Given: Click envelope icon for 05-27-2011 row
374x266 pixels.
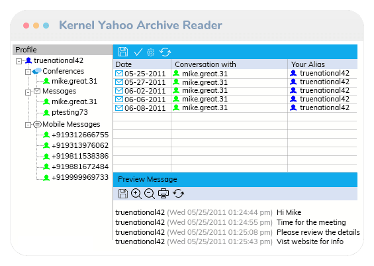Looking at the screenshot, I should tap(119, 82).
